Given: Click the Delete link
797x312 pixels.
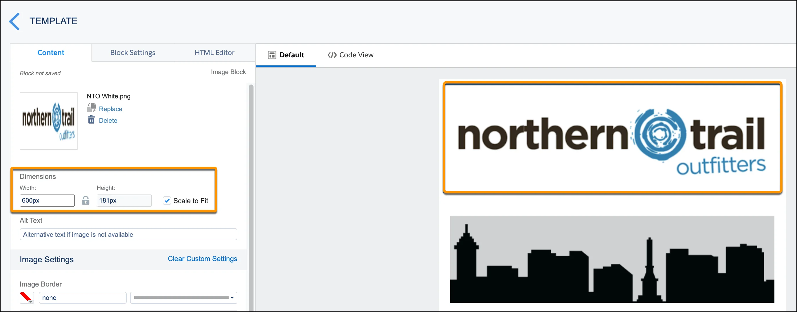Looking at the screenshot, I should [108, 120].
